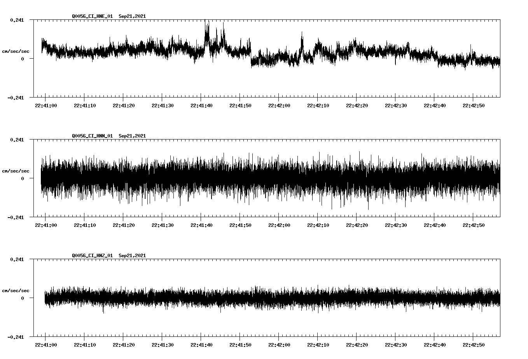The width and height of the screenshot is (528, 359).
Task: Click 22:42:30 time label under HNE plot
Action: pos(396,105)
